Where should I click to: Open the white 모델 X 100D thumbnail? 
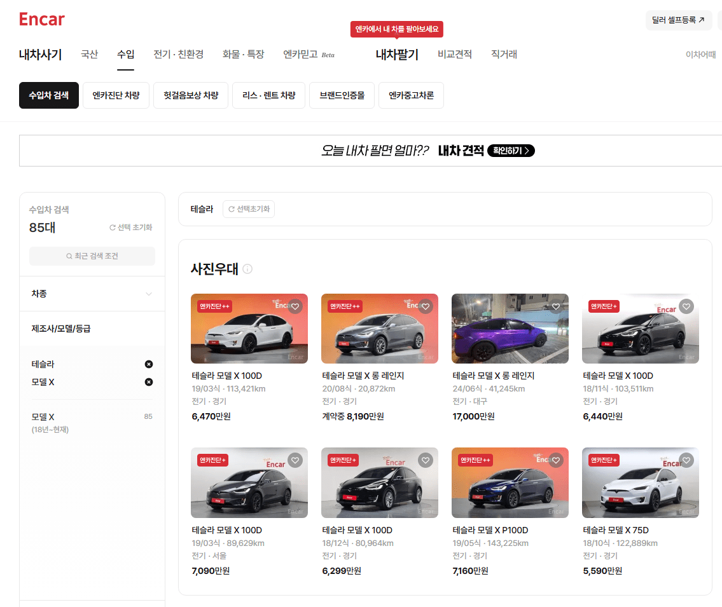pos(249,329)
